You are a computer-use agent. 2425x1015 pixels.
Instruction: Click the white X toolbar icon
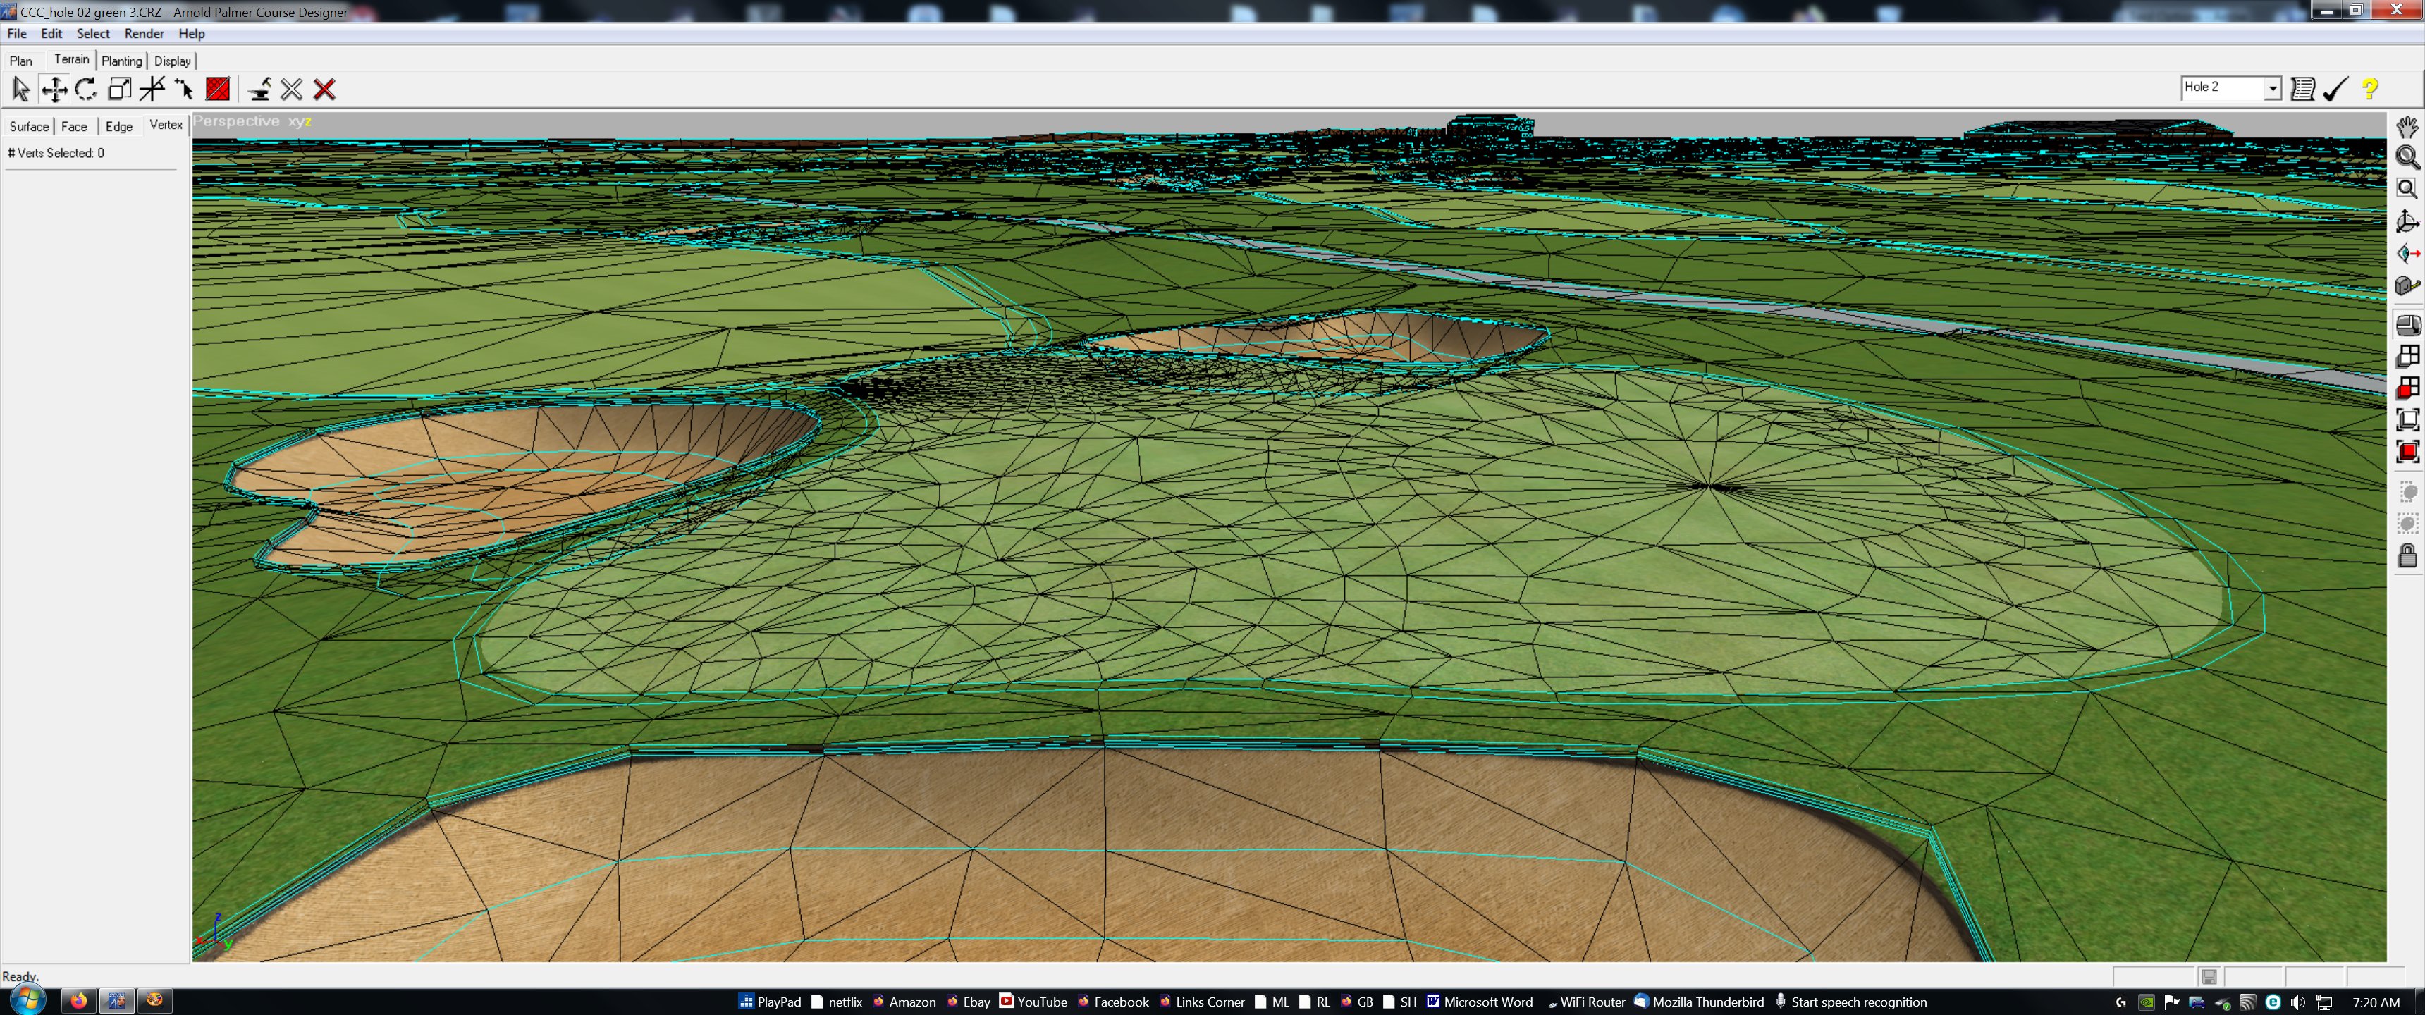292,90
